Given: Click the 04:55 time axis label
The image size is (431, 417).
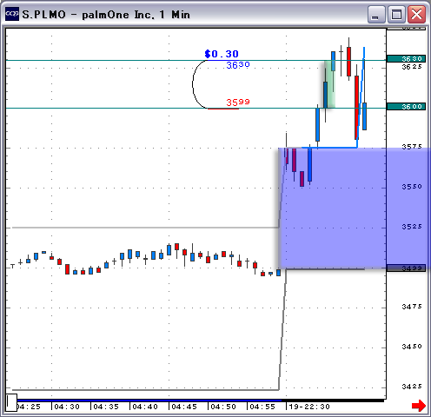Looking at the screenshot, I should click(x=262, y=407).
